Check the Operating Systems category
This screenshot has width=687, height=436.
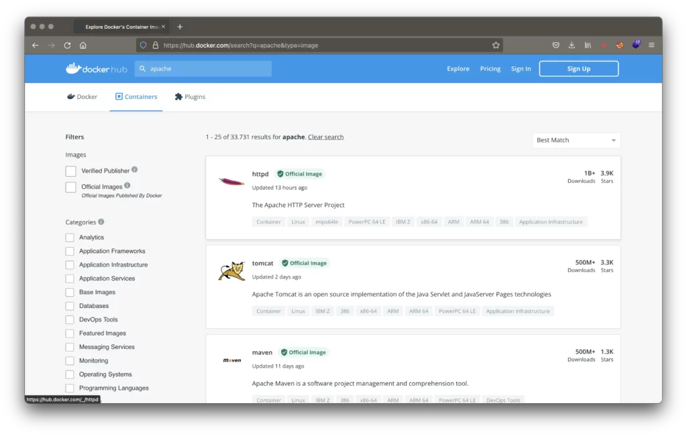(70, 374)
